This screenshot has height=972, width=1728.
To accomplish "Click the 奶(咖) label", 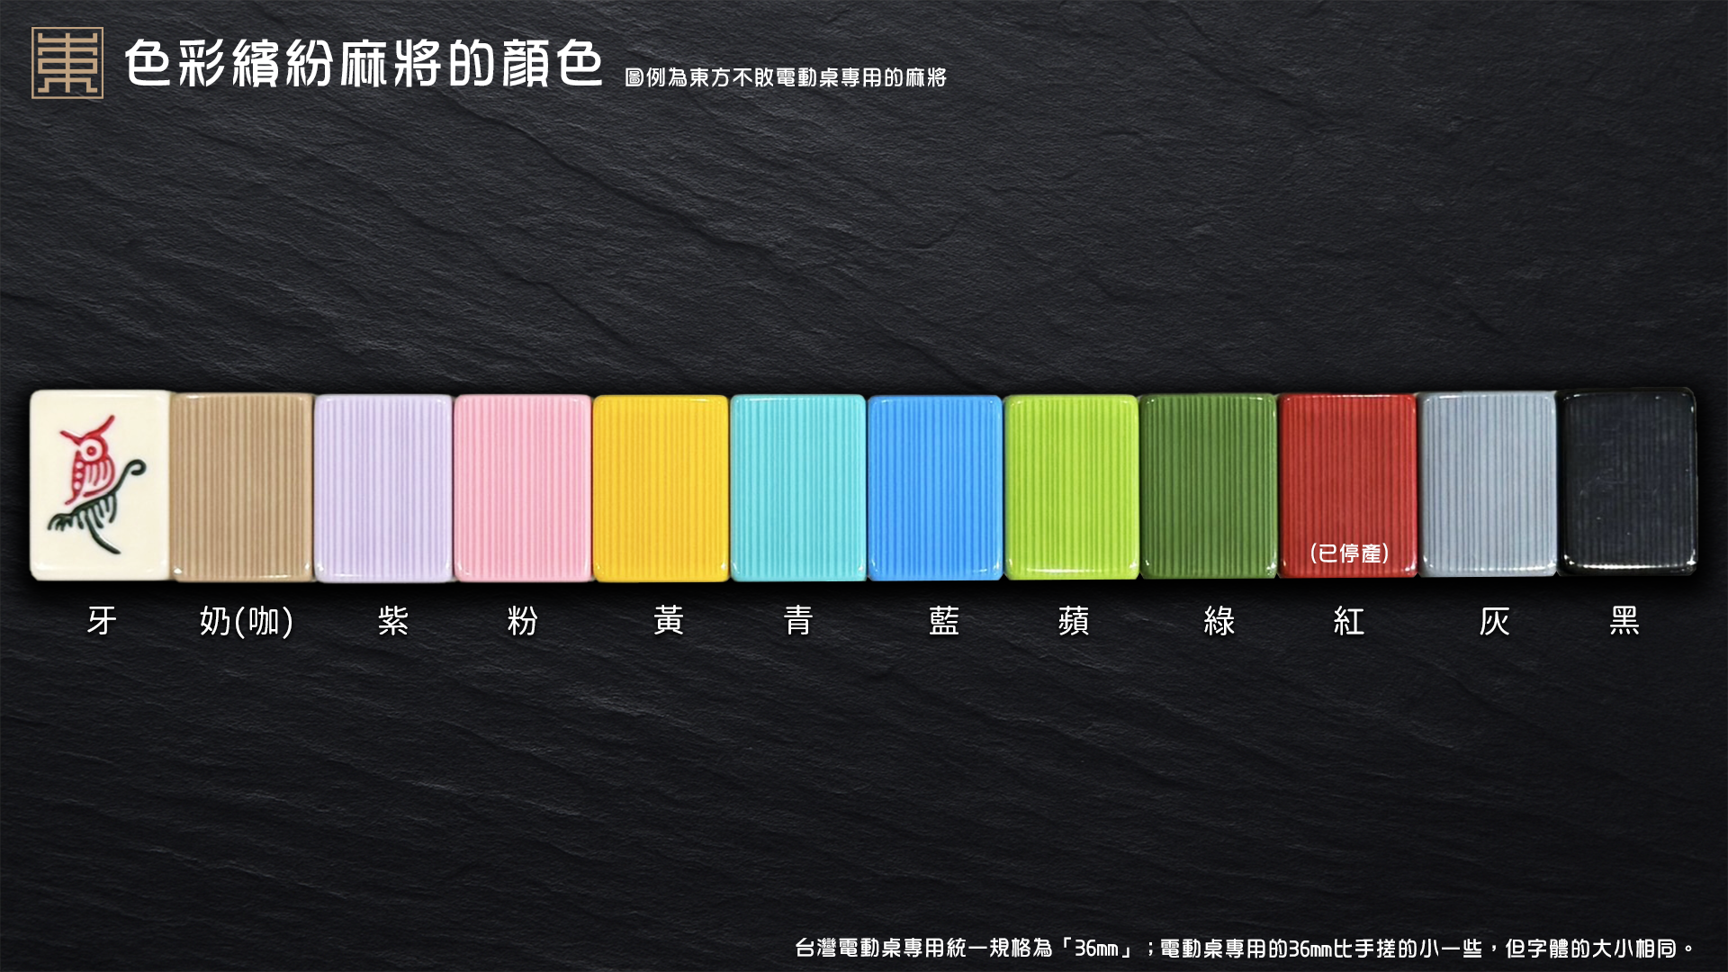I will click(x=247, y=621).
